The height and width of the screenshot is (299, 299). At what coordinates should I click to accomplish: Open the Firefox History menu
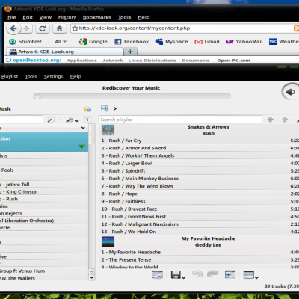pos(67,17)
